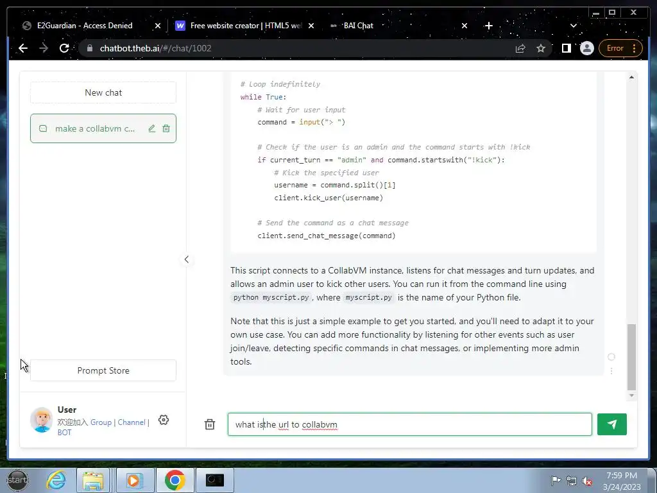Delete the chat with sidebar trash icon
Image resolution: width=657 pixels, height=493 pixels.
click(166, 128)
